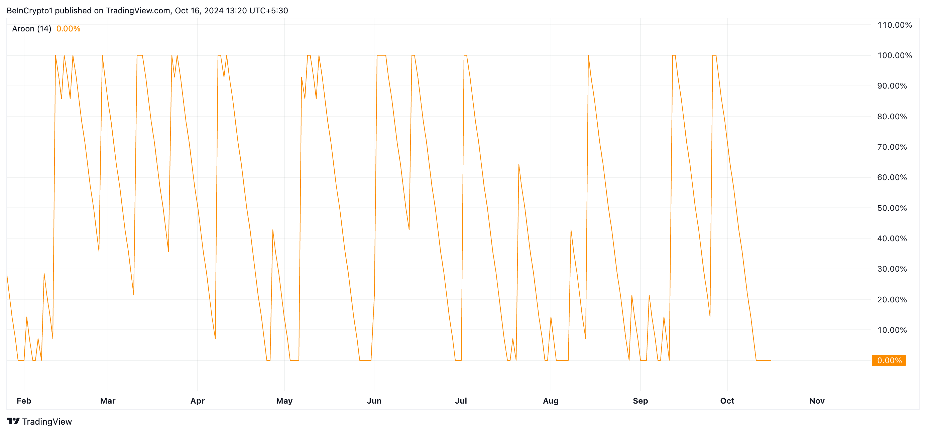The width and height of the screenshot is (926, 433).
Task: Click the Feb label on time axis
Action: click(24, 401)
